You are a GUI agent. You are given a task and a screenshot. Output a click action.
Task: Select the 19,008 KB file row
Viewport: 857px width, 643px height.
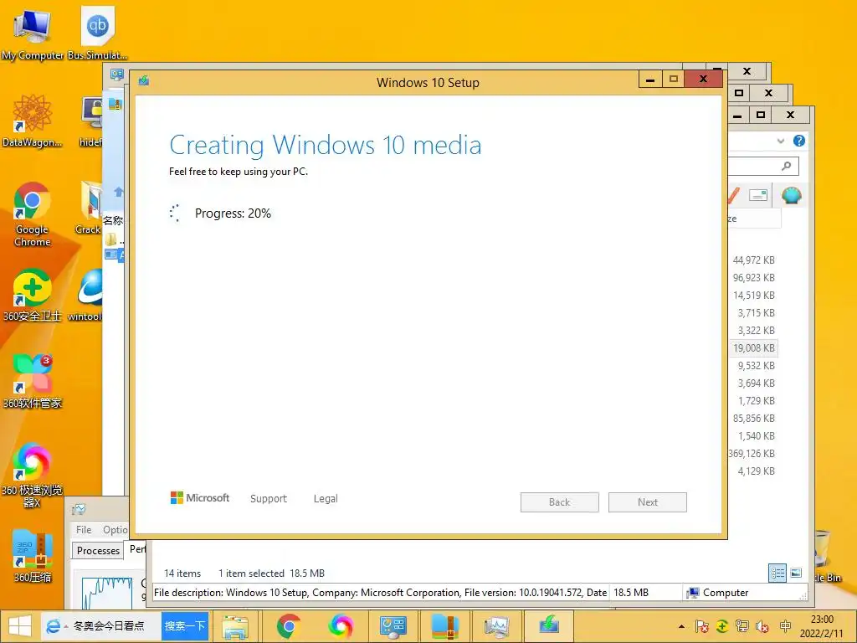[x=753, y=347]
